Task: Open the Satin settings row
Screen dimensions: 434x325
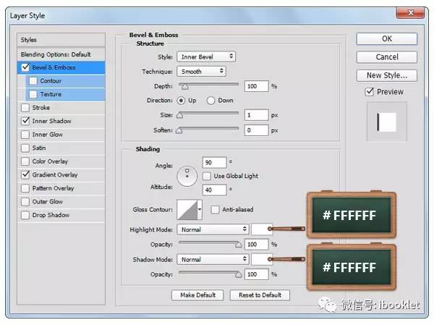Action: click(x=61, y=148)
